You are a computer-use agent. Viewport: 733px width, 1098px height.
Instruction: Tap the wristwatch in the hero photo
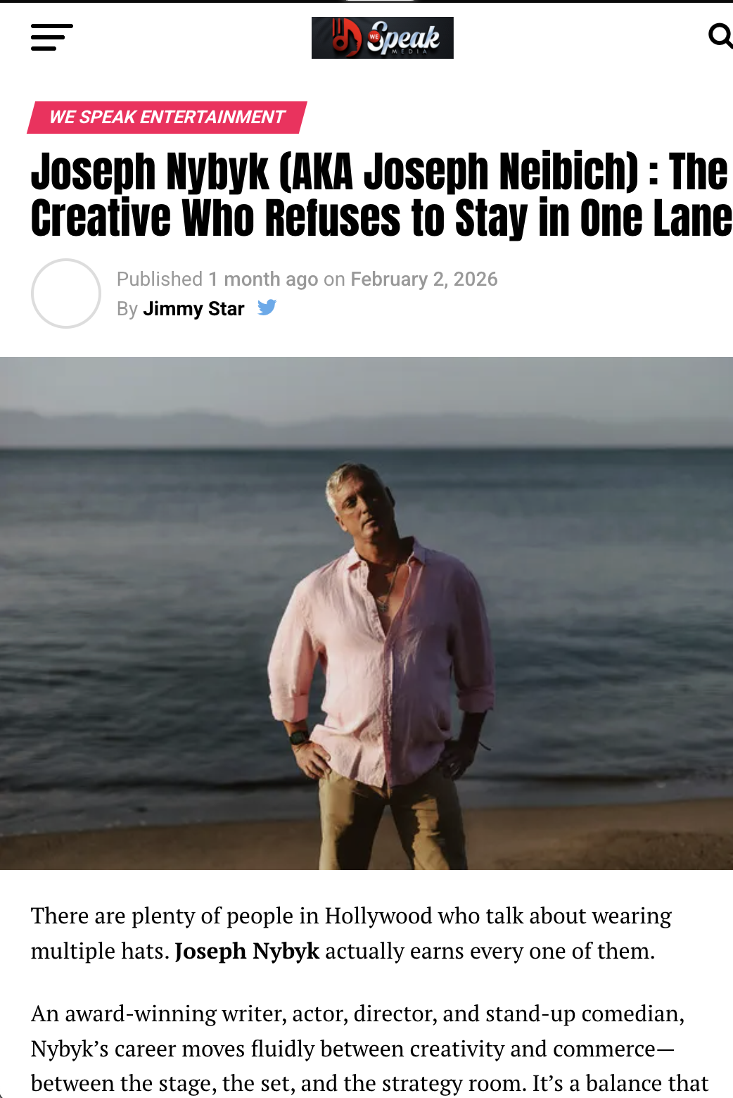click(x=298, y=738)
